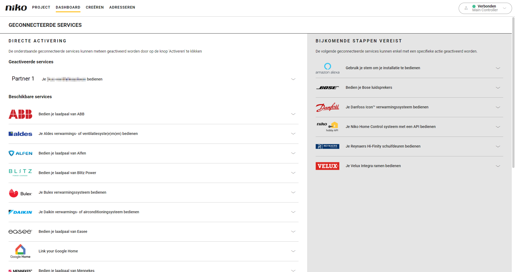This screenshot has width=515, height=272.
Task: Open the Creëren tab
Action: coord(95,7)
